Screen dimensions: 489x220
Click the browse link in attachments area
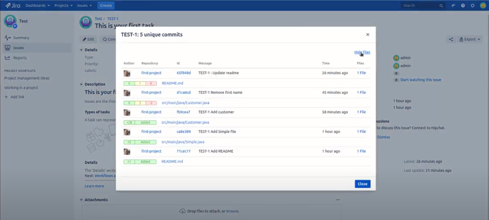click(x=232, y=211)
